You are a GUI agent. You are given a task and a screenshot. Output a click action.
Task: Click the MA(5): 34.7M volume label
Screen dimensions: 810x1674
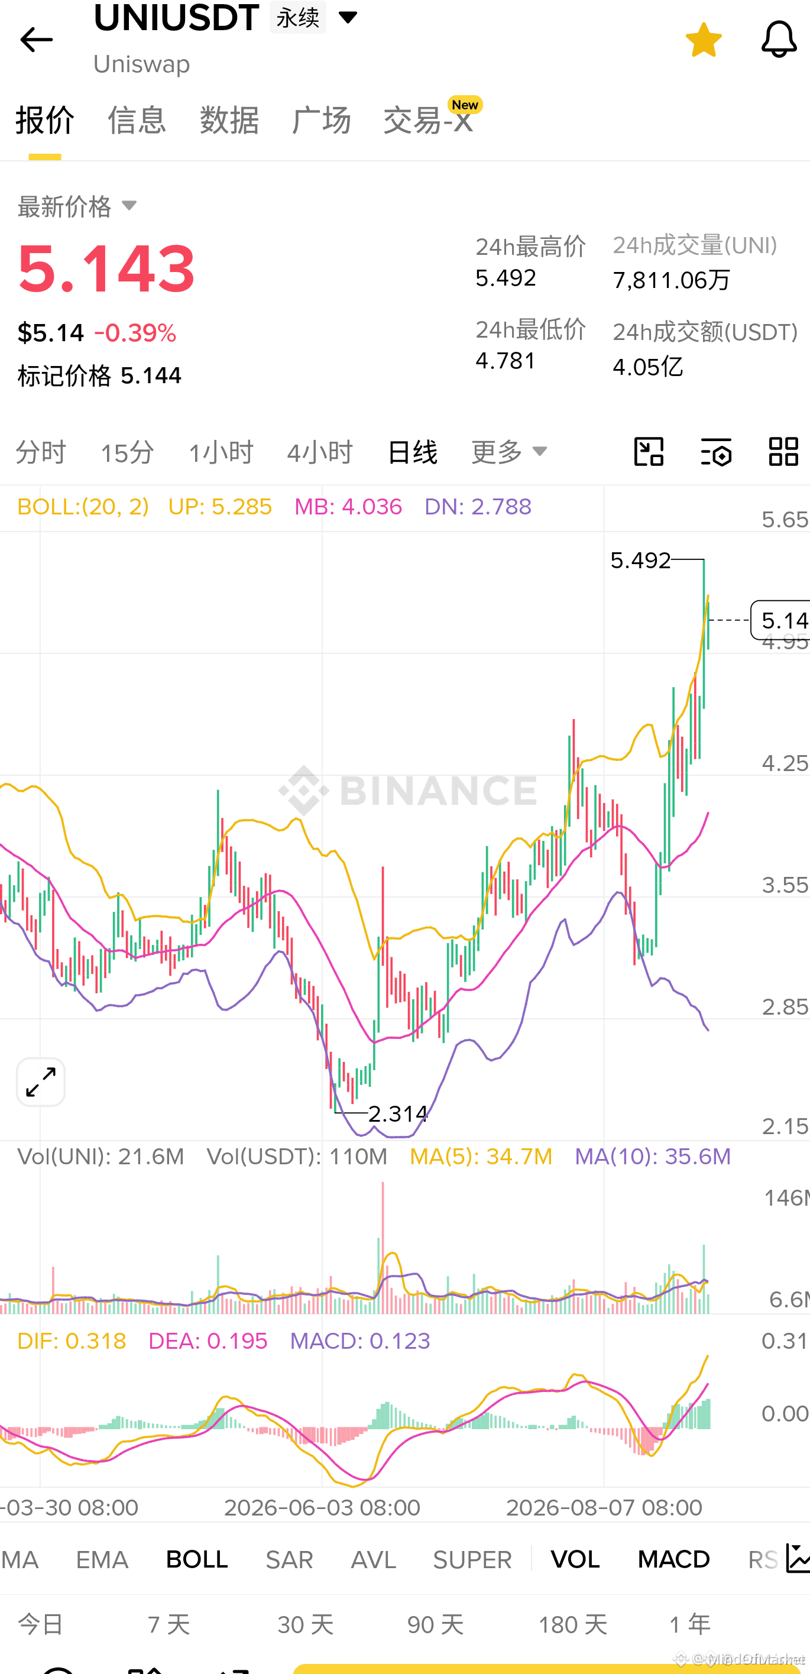point(481,1157)
